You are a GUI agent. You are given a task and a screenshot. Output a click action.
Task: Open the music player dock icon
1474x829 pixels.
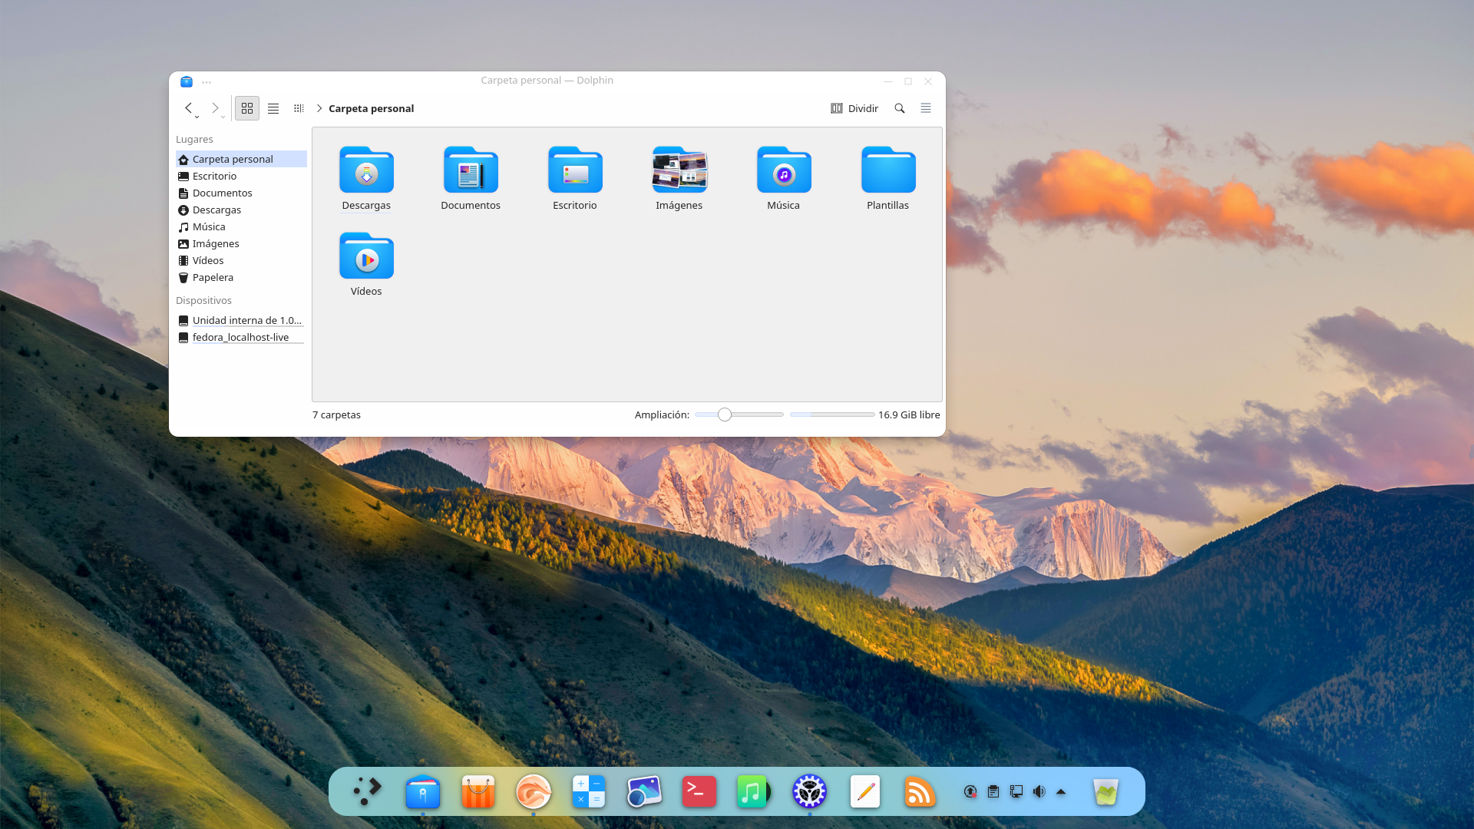(753, 791)
